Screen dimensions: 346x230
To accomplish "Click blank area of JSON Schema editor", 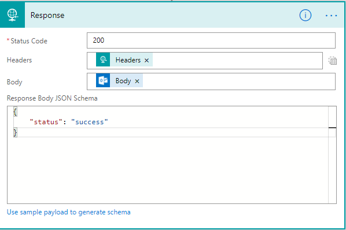I will 168,170.
